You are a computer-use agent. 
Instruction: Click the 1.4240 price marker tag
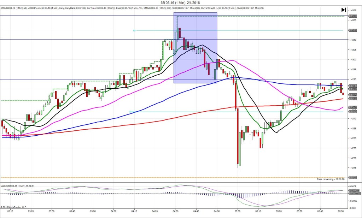[353, 177]
